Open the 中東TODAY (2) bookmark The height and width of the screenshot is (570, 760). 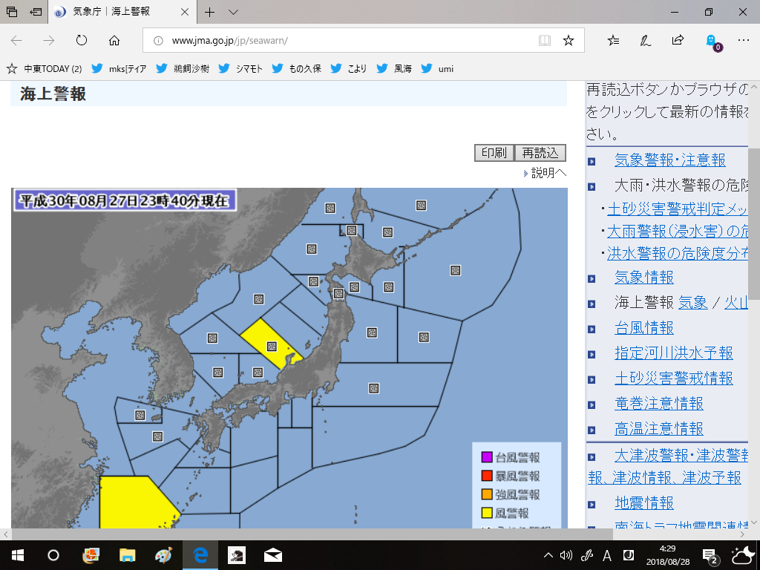pos(45,69)
